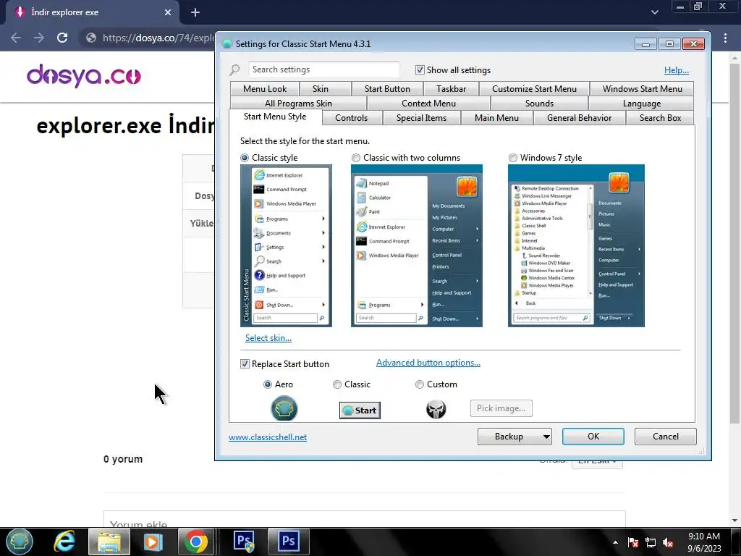The height and width of the screenshot is (556, 741).
Task: Choose the Classic button radio option
Action: [337, 384]
